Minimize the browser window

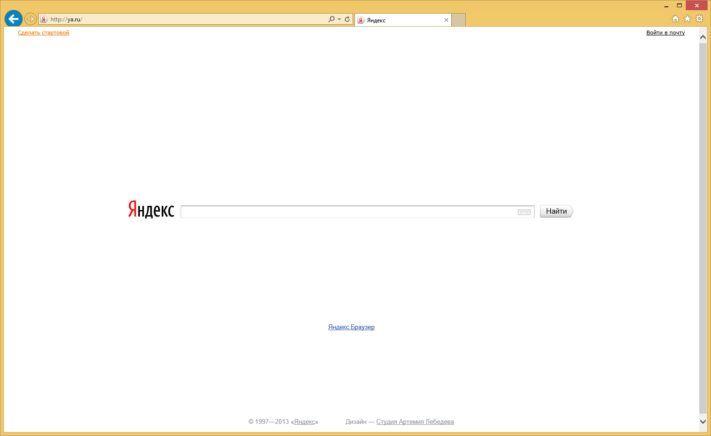click(666, 6)
